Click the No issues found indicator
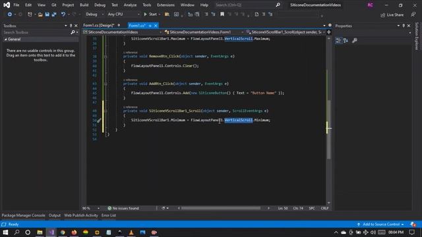Image resolution: width=422 pixels, height=237 pixels. click(123, 208)
